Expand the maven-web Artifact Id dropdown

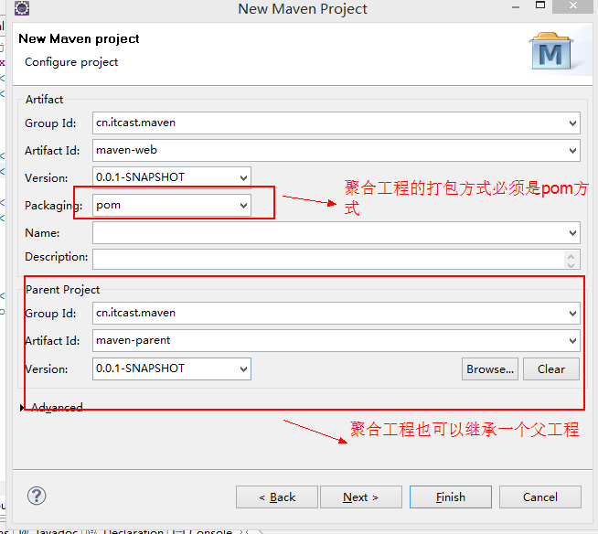pos(572,150)
